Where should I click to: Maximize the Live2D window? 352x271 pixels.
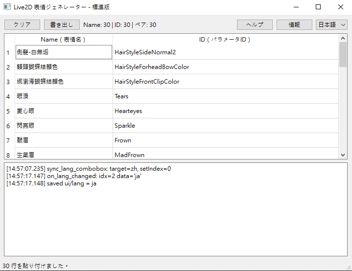[x=318, y=7]
